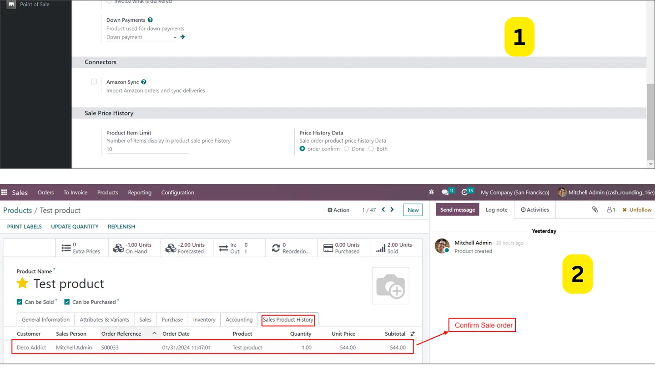Image resolution: width=655 pixels, height=368 pixels.
Task: Click the Log note button
Action: coord(496,209)
